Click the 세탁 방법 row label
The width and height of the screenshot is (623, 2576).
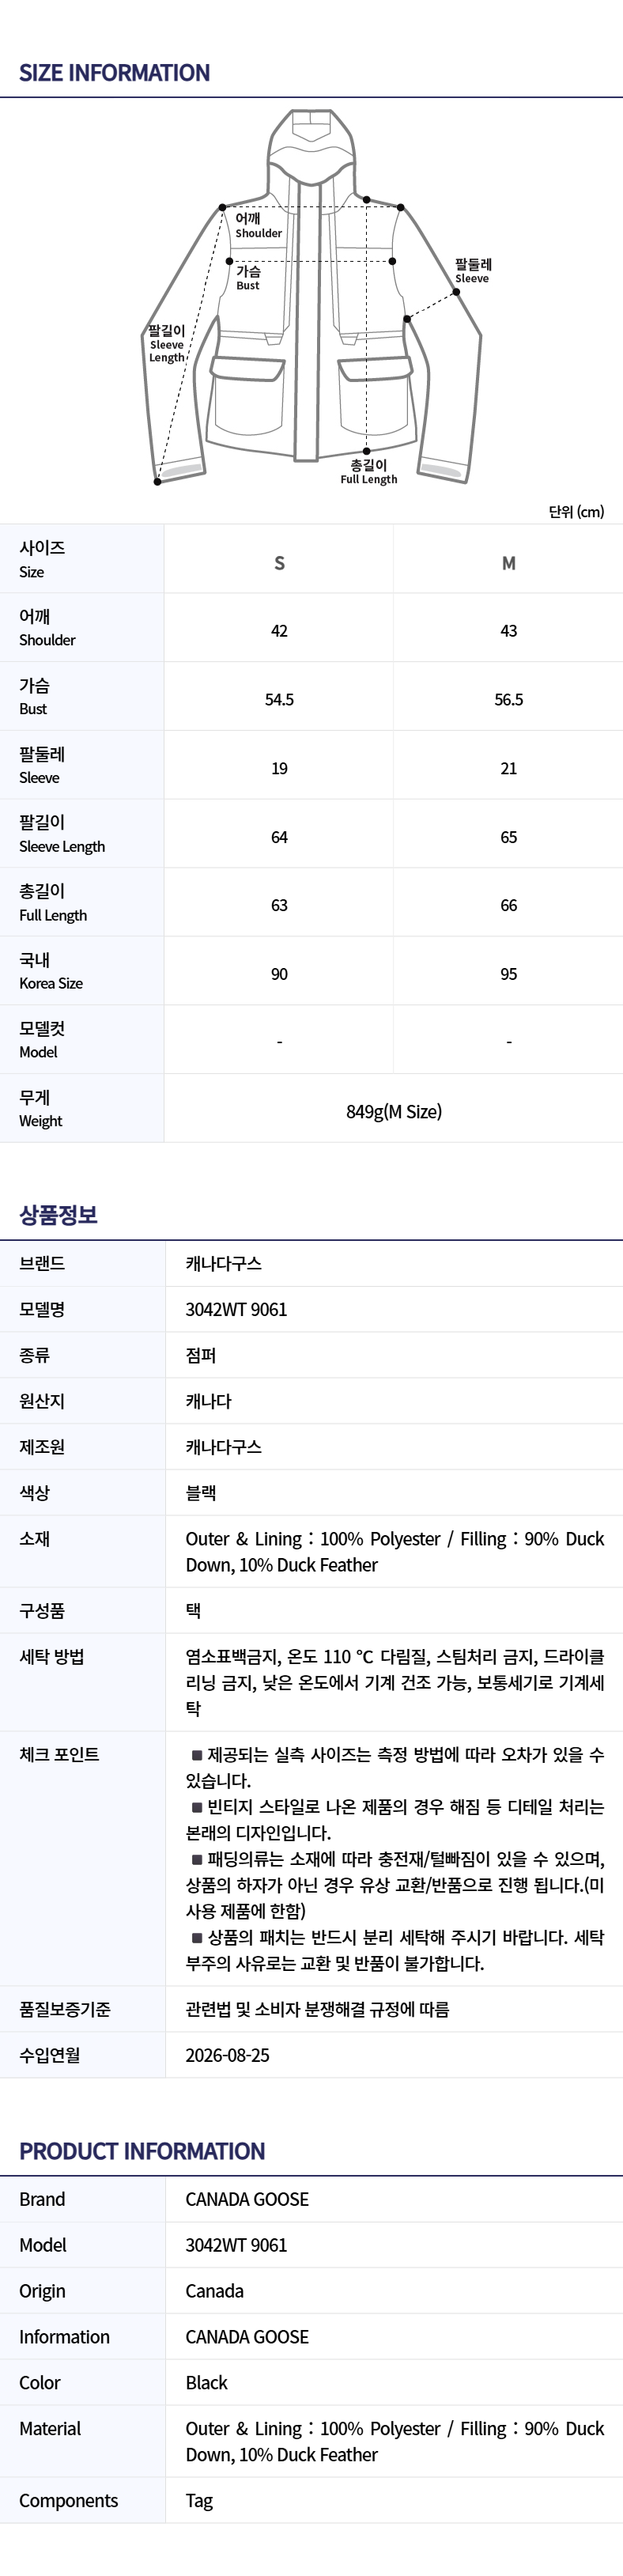pyautogui.click(x=51, y=1657)
